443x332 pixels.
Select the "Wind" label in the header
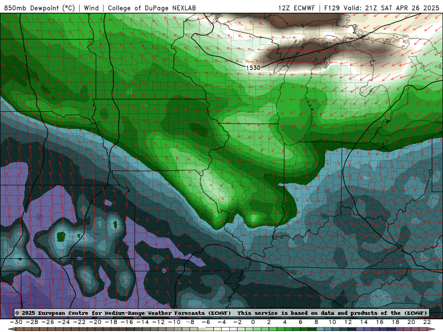tap(91, 8)
